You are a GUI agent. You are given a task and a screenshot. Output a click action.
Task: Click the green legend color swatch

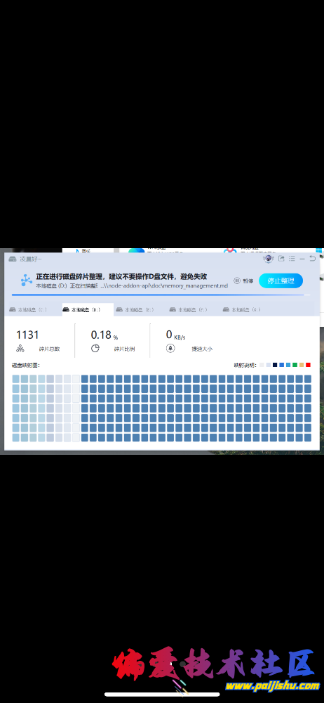click(295, 365)
